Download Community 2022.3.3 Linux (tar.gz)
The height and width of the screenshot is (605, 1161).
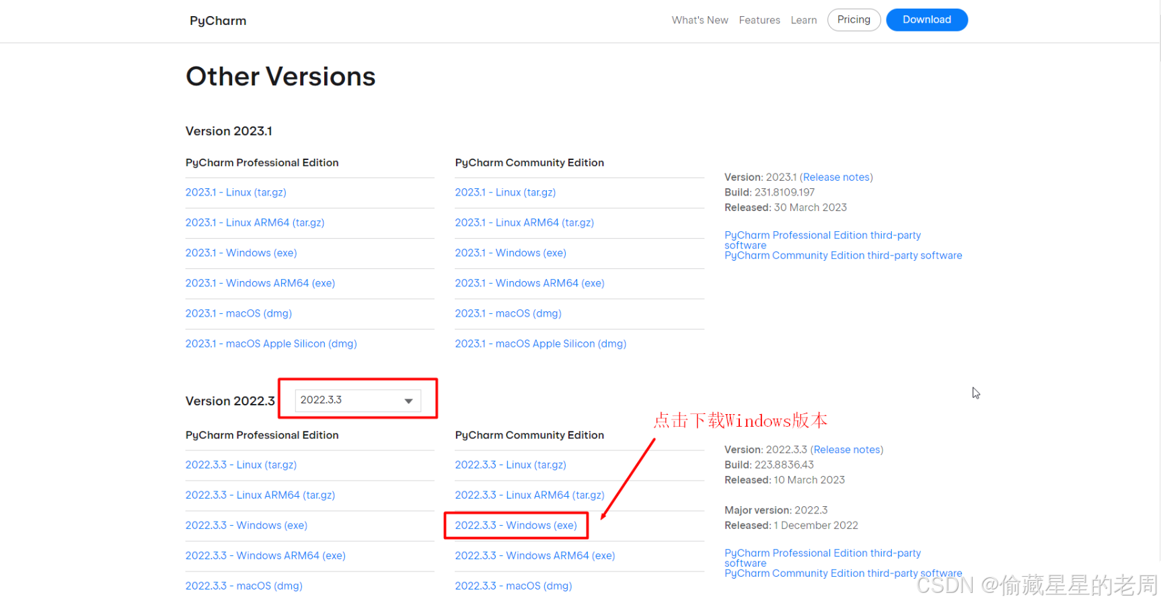[511, 465]
